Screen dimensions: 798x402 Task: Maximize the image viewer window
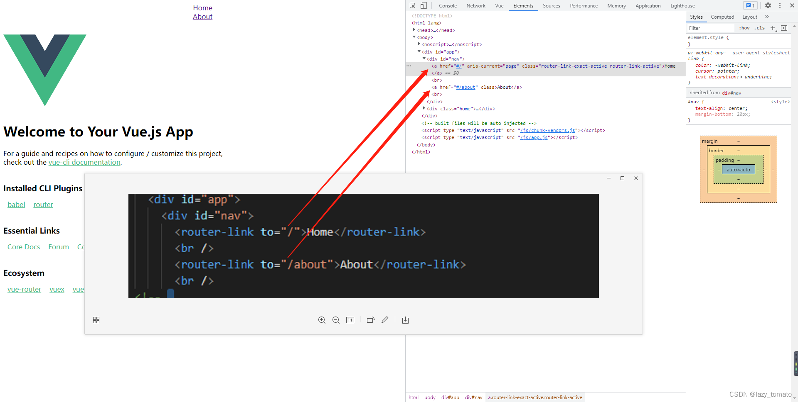click(622, 178)
